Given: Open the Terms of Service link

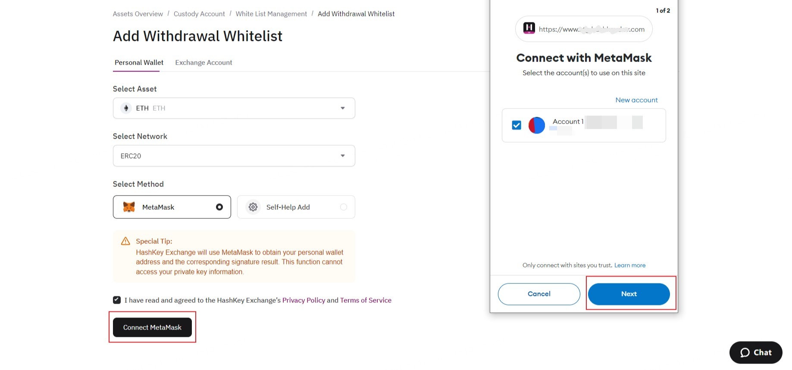Looking at the screenshot, I should pyautogui.click(x=366, y=300).
